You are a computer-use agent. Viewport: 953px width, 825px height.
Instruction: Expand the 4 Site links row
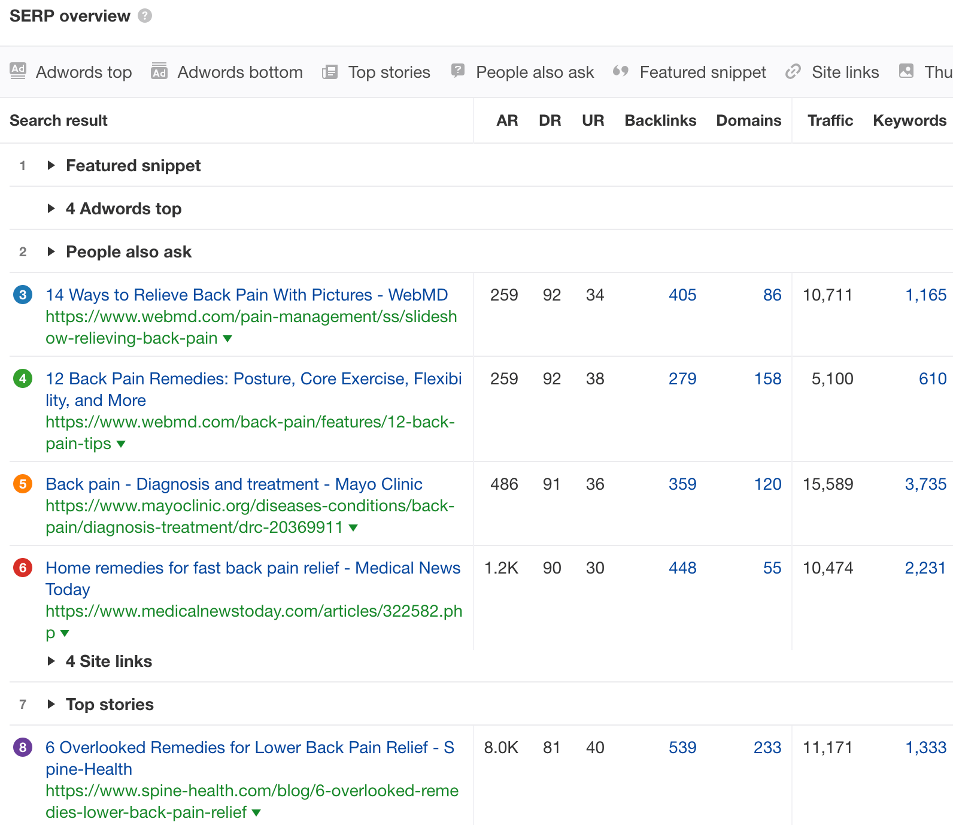point(51,661)
